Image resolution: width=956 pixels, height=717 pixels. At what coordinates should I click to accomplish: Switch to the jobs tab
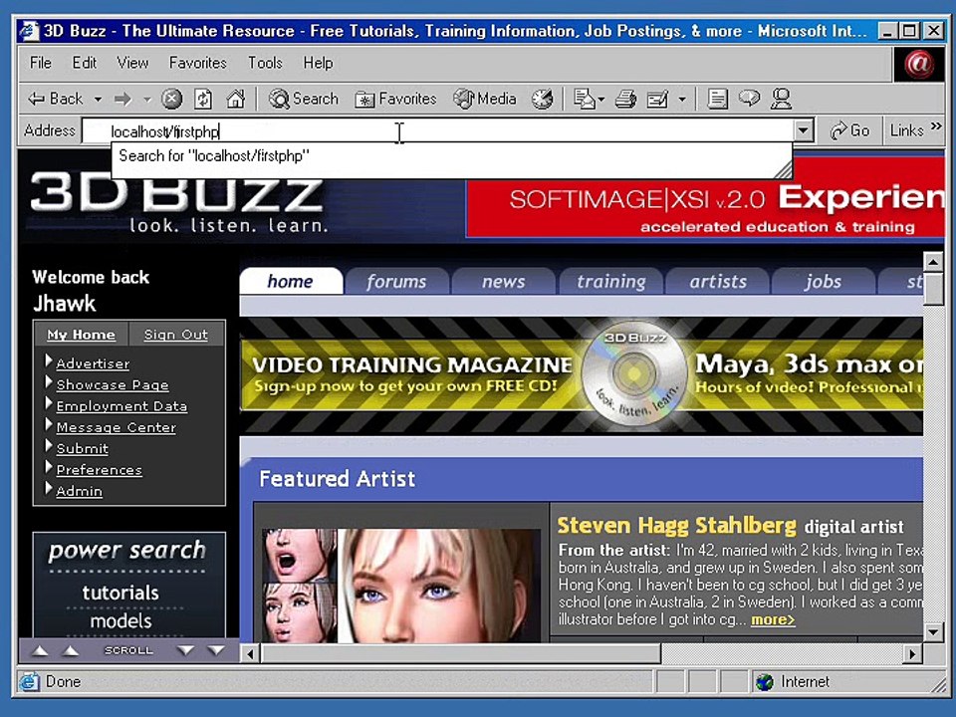824,282
